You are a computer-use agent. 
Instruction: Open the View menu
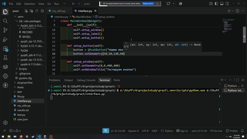(x=41, y=4)
